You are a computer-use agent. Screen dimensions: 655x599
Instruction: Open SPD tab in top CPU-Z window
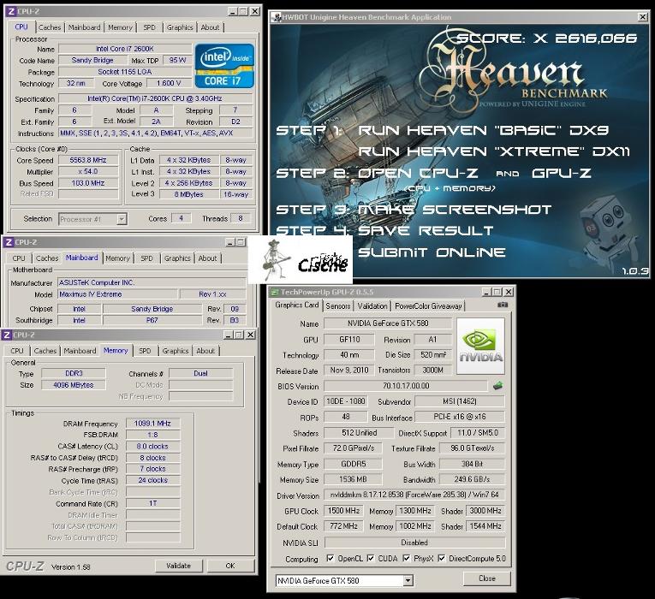tap(149, 27)
